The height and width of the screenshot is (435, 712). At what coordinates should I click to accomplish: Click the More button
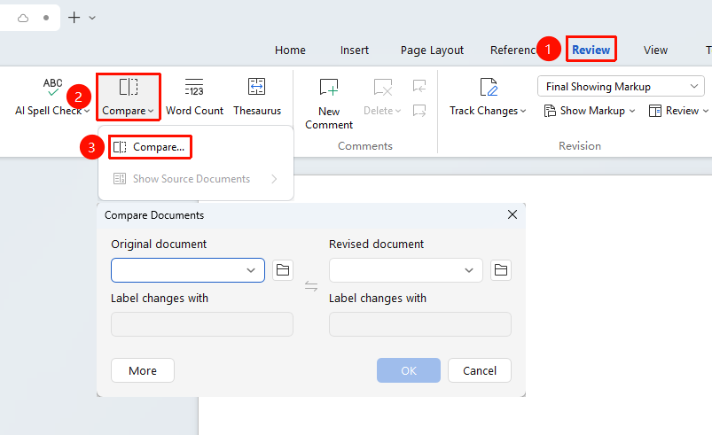tap(143, 370)
